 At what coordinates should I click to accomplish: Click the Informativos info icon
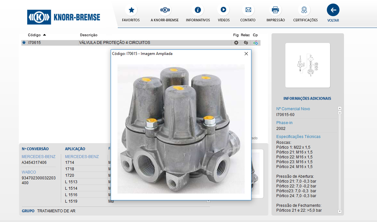coord(198,10)
